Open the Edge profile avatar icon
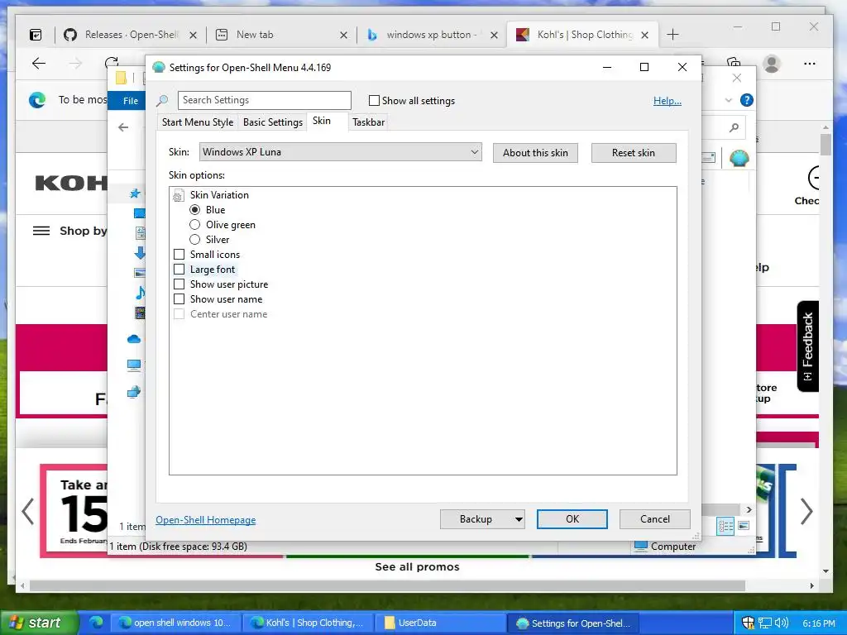847x635 pixels. (772, 64)
